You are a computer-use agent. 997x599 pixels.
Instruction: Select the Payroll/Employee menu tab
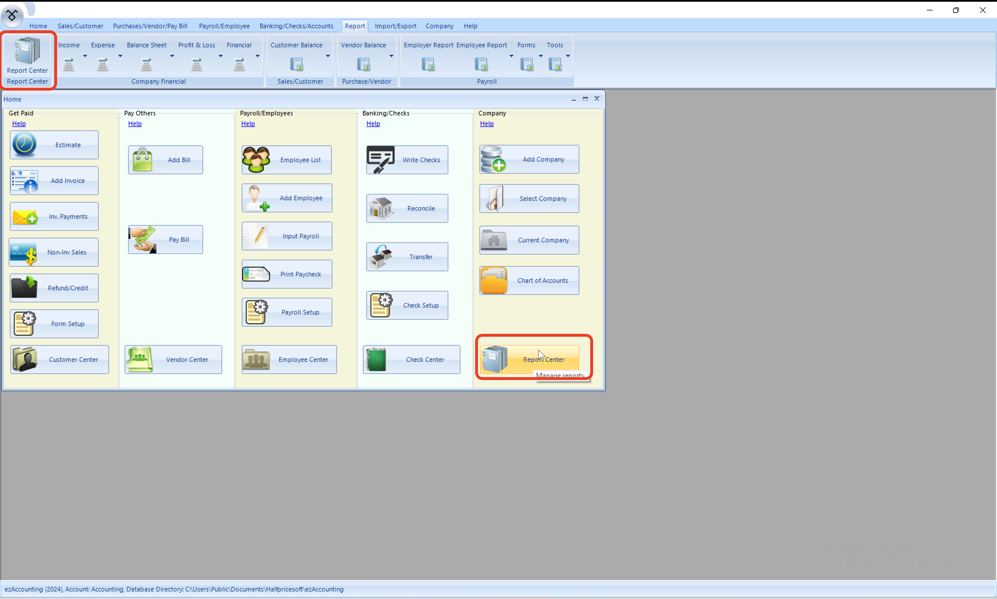point(224,26)
